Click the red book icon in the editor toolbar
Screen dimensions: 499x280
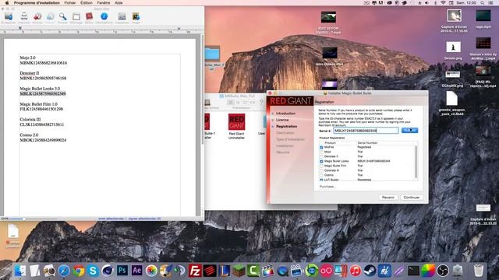coord(89,16)
